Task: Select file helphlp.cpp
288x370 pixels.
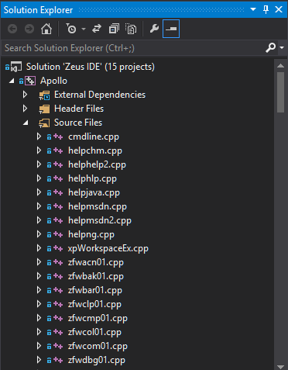Action: (92, 178)
